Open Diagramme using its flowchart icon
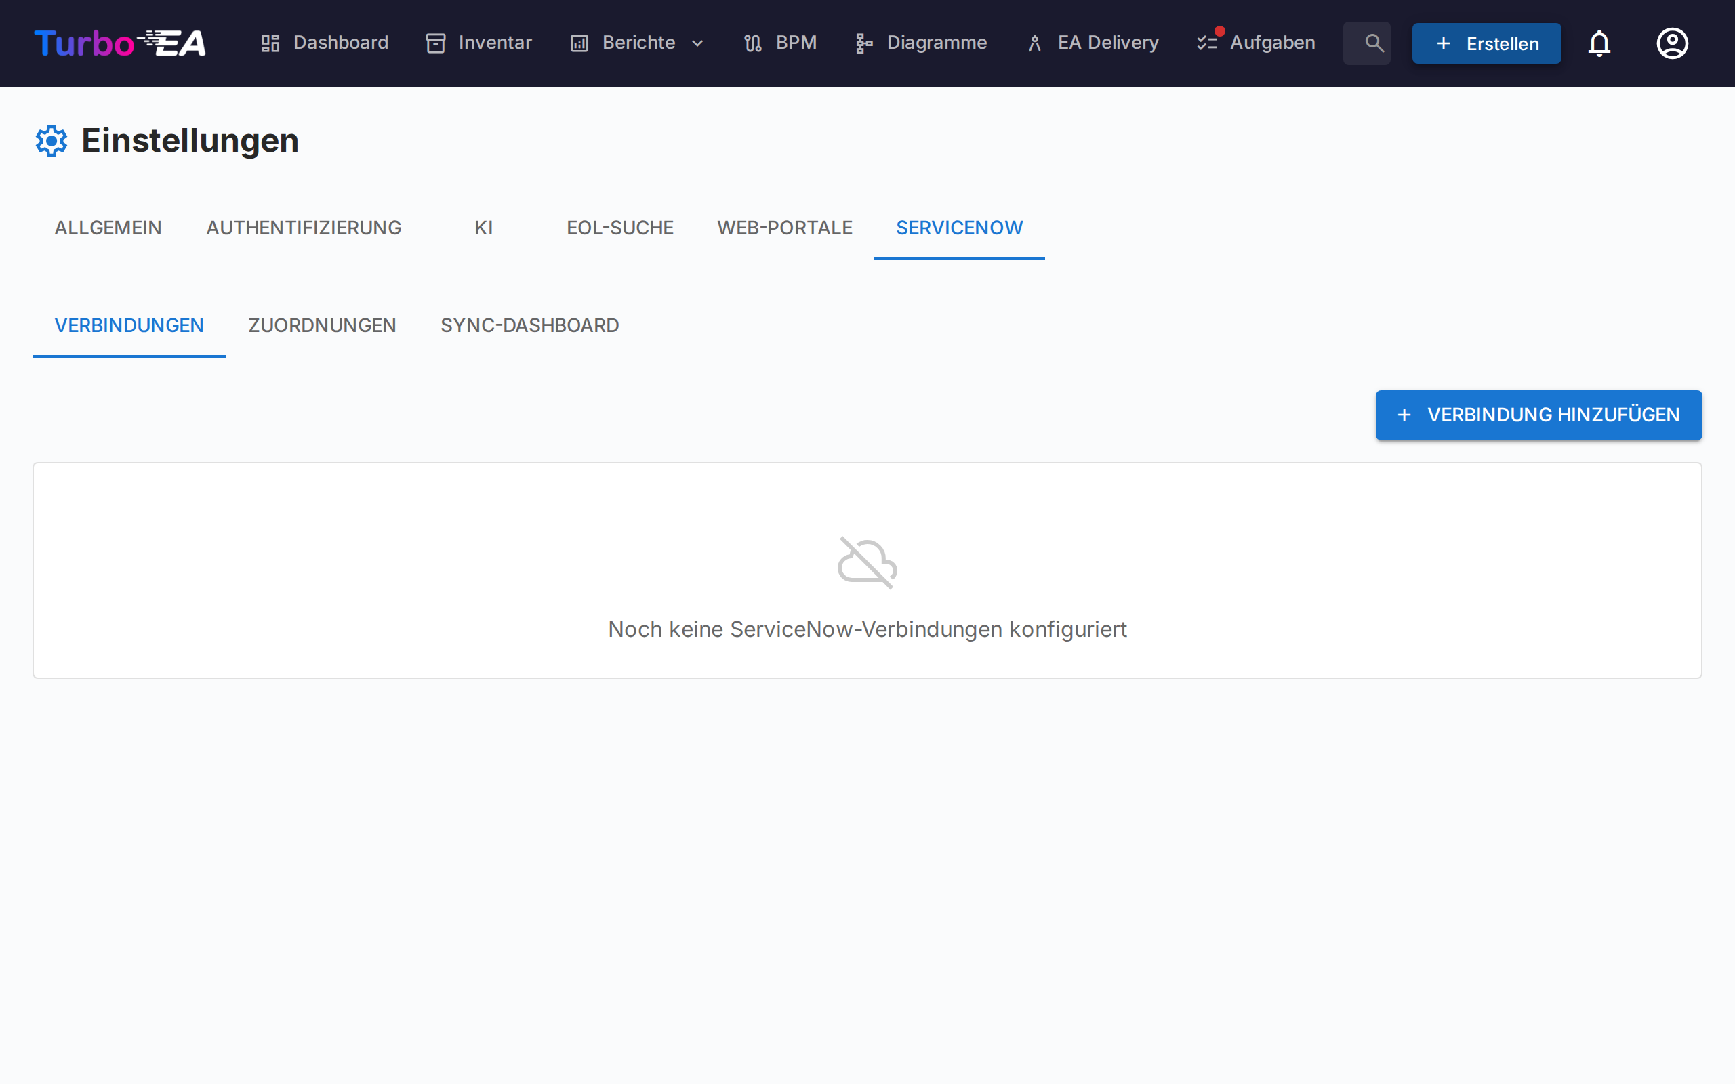This screenshot has height=1084, width=1735. [x=863, y=43]
